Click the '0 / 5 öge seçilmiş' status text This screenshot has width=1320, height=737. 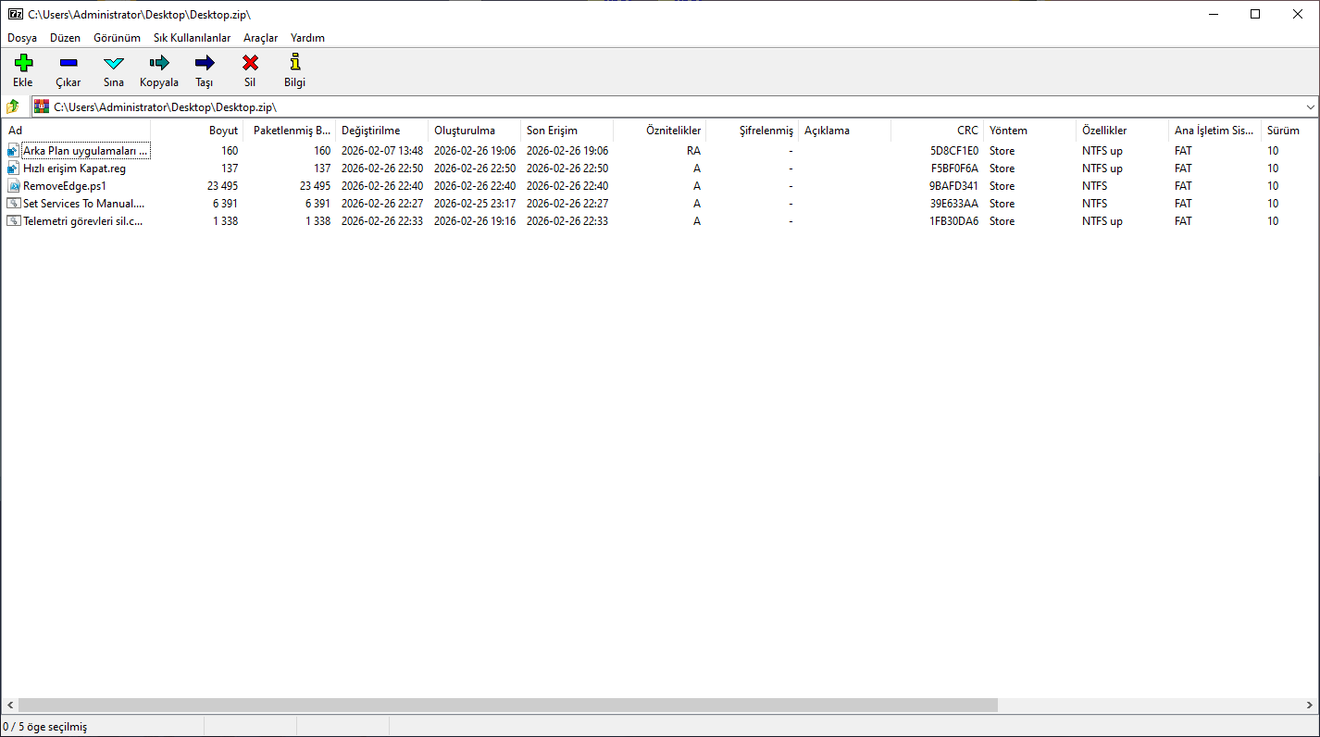pyautogui.click(x=45, y=728)
